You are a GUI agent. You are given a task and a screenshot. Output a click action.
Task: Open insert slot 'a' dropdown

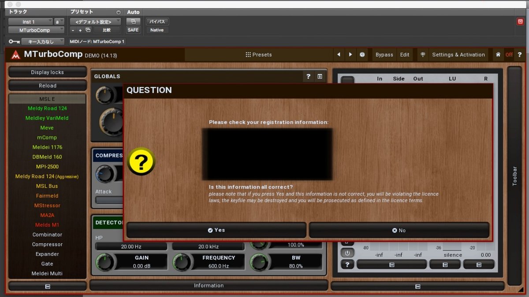(59, 22)
